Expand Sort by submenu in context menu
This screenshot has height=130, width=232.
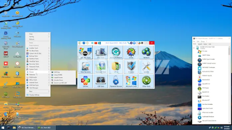[x=38, y=36]
